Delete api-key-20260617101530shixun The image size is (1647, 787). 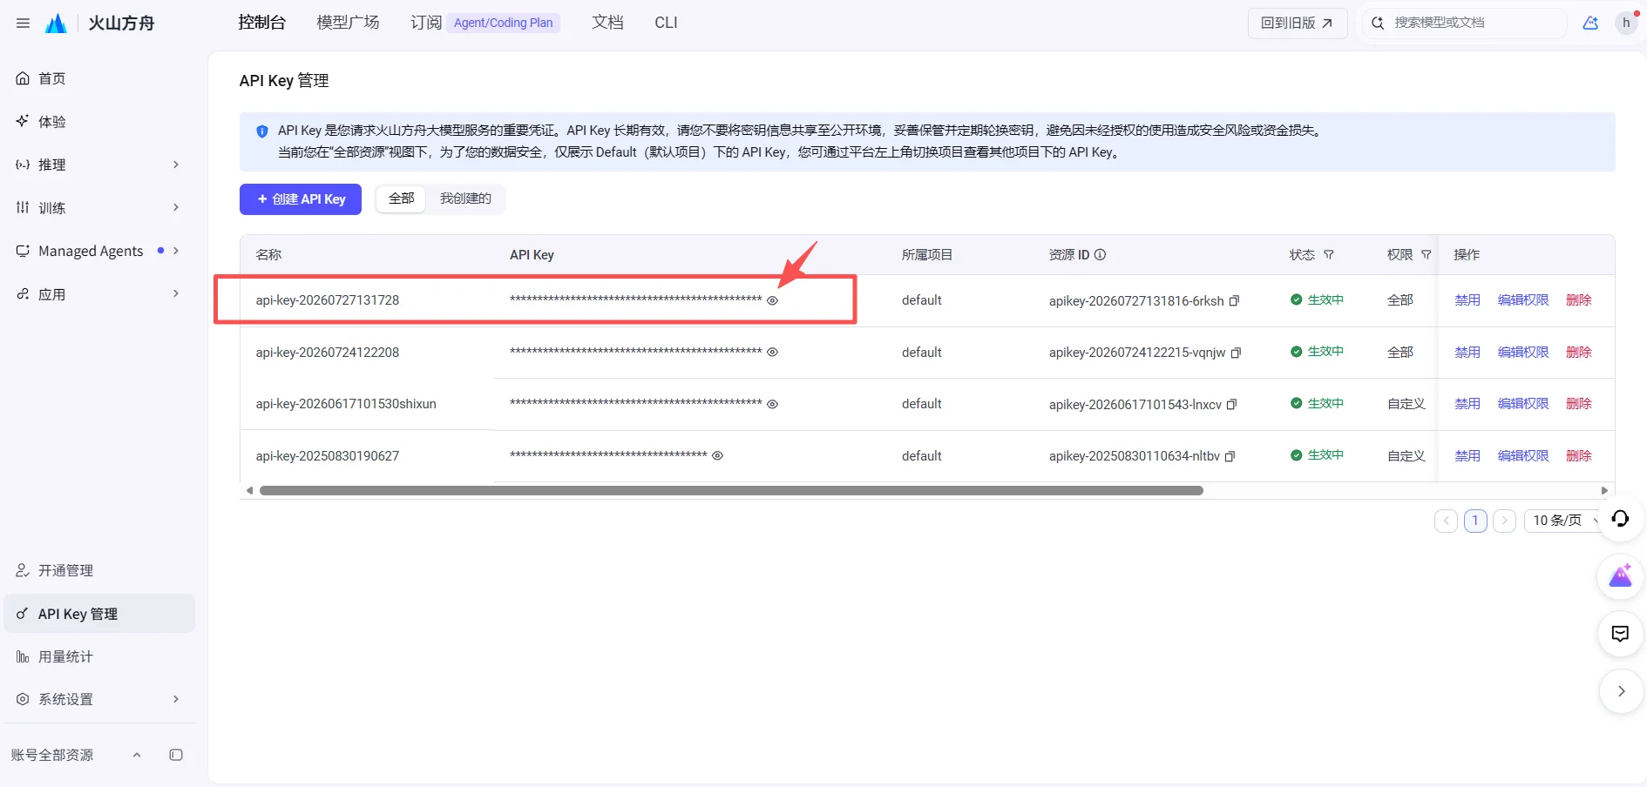pos(1579,404)
